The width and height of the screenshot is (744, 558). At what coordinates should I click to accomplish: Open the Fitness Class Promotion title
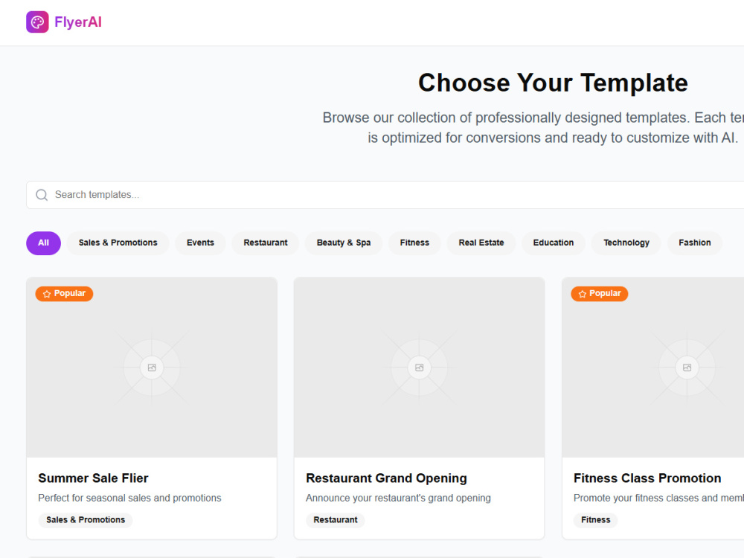(x=647, y=478)
